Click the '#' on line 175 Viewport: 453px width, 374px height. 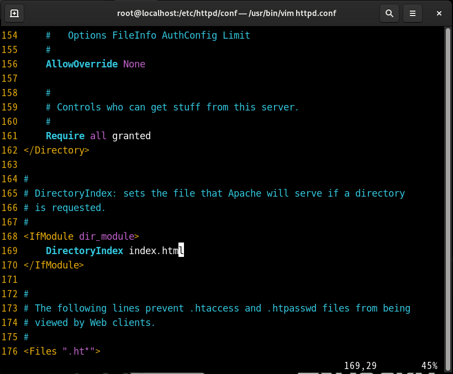click(x=27, y=338)
